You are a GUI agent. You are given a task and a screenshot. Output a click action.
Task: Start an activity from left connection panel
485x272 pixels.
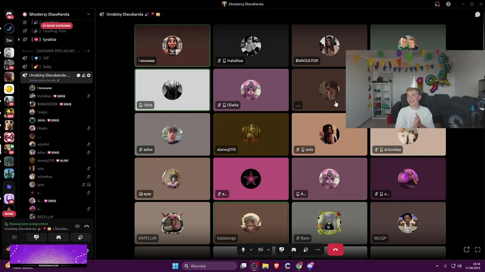(58, 237)
